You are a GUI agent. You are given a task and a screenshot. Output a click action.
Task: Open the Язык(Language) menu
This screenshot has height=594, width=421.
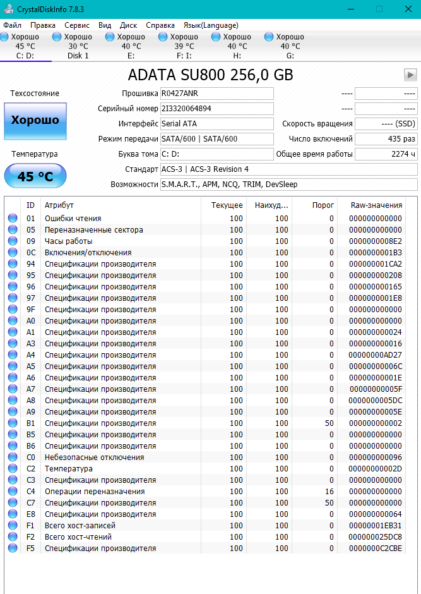pyautogui.click(x=211, y=25)
